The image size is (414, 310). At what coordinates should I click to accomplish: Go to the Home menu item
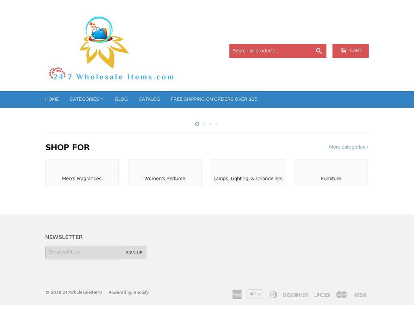tap(52, 99)
